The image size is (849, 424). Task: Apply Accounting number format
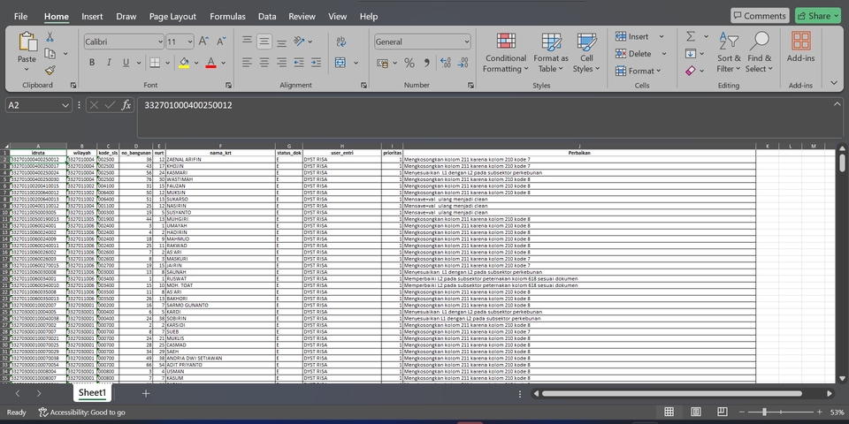[x=382, y=64]
